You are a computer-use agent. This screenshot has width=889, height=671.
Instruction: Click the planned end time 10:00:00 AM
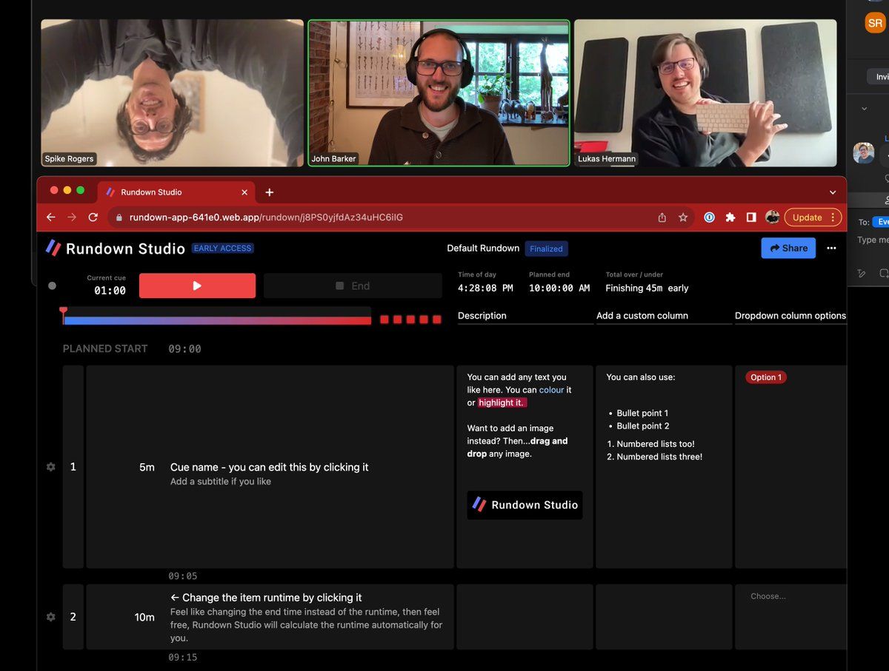[x=559, y=289]
